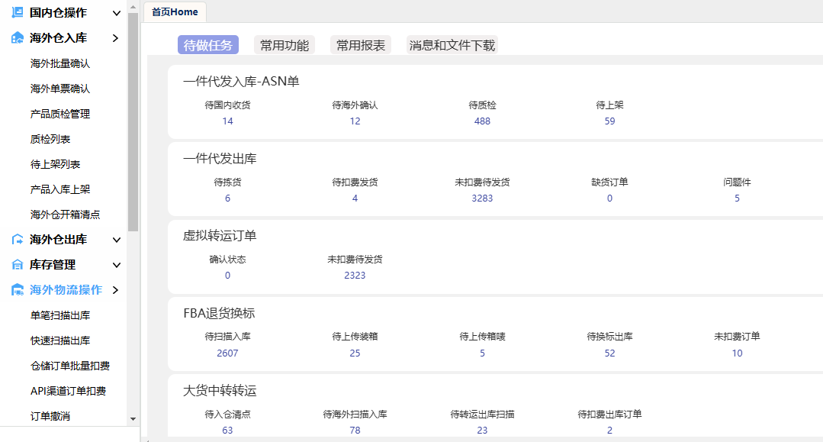
Task: Click the 海外仓出库 outbound icon
Action: (18, 240)
